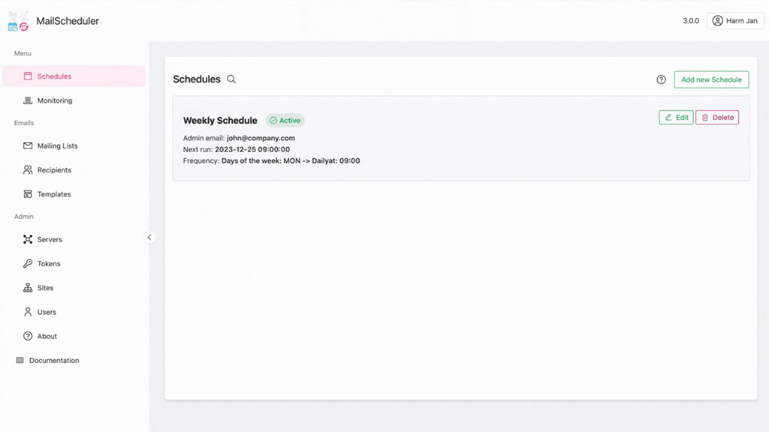This screenshot has width=769, height=432.
Task: Click the Sites hierarchy icon
Action: [28, 287]
